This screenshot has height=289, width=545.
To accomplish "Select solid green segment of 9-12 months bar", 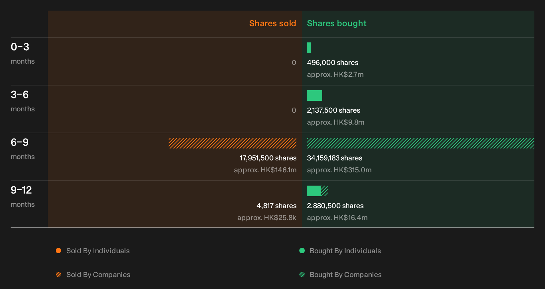I will pyautogui.click(x=314, y=191).
